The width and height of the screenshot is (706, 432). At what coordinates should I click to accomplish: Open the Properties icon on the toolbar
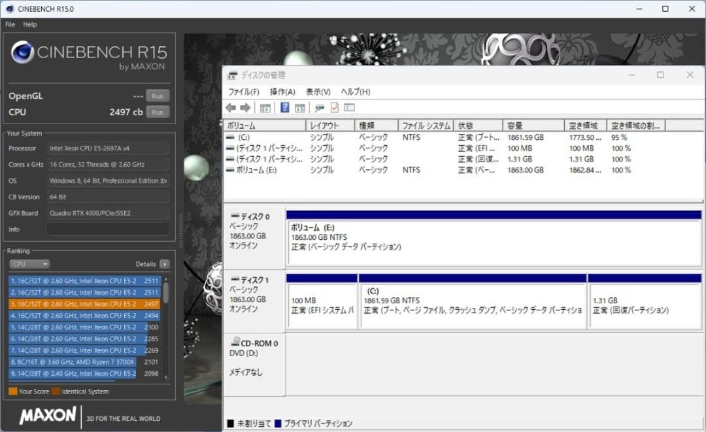click(335, 108)
